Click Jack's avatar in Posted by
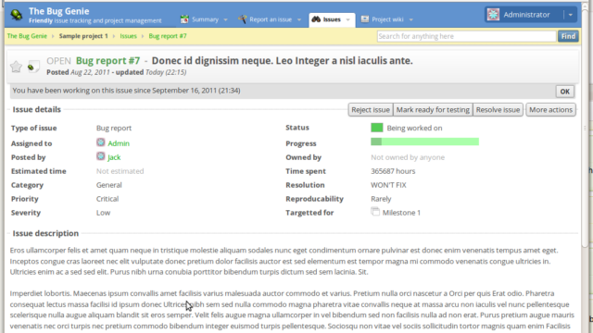This screenshot has height=333, width=593. (x=101, y=156)
